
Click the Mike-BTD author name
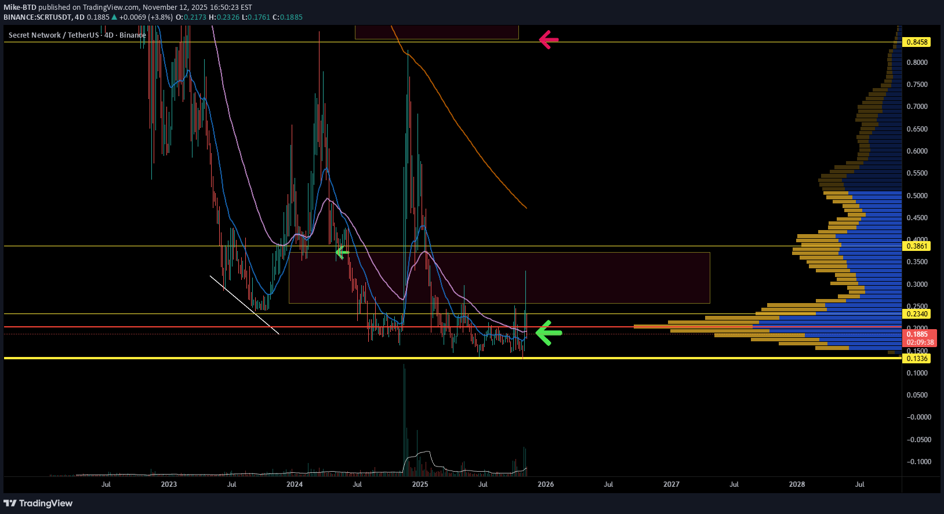point(20,8)
